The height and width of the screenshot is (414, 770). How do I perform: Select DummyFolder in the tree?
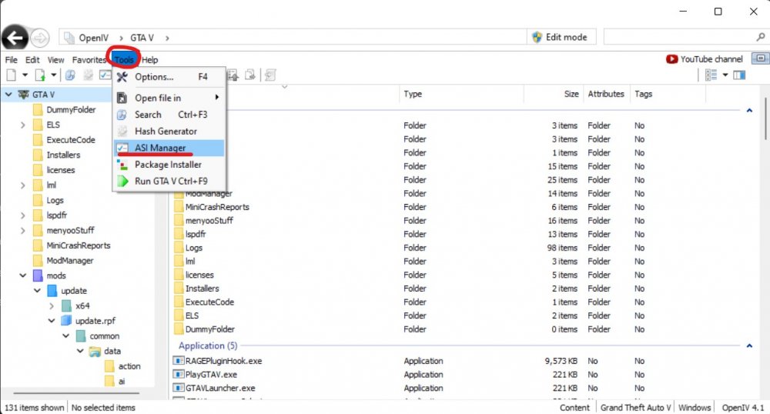(71, 110)
